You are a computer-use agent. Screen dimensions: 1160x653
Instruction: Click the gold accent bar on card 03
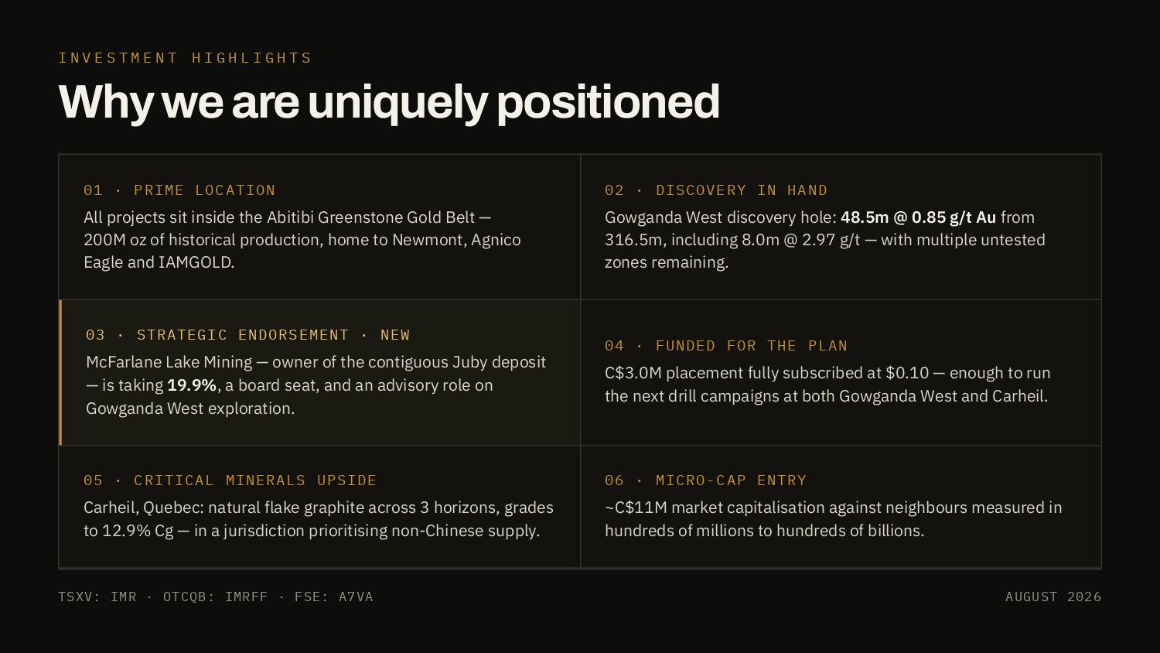coord(60,373)
